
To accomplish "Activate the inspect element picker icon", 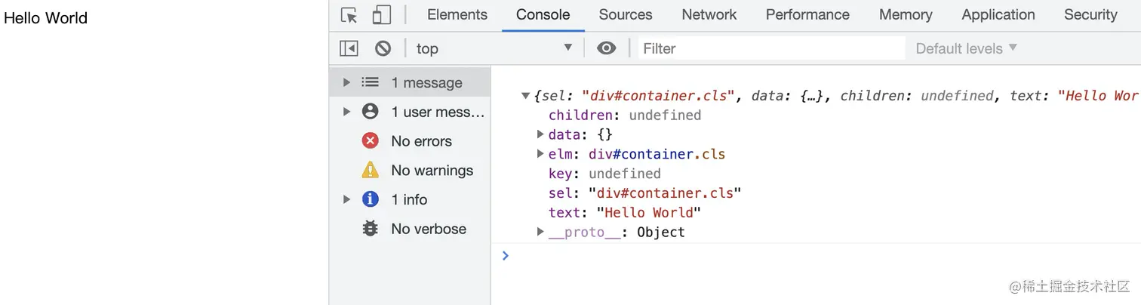I will click(x=349, y=15).
